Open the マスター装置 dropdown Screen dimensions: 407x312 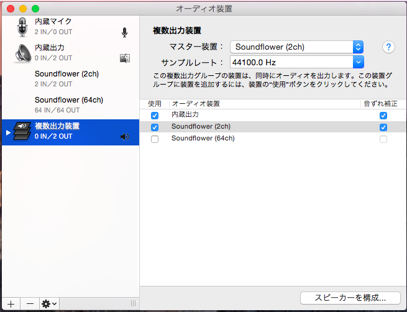296,47
